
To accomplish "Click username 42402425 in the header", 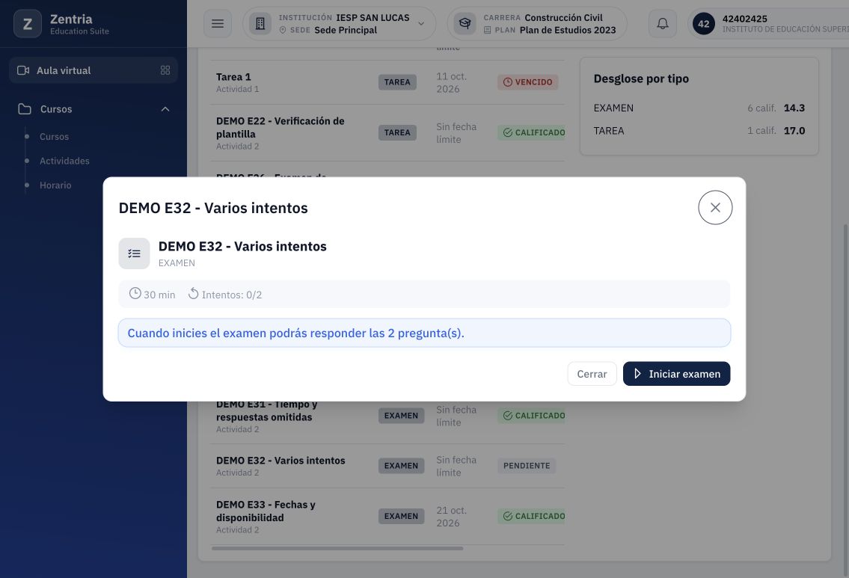I will pos(744,19).
